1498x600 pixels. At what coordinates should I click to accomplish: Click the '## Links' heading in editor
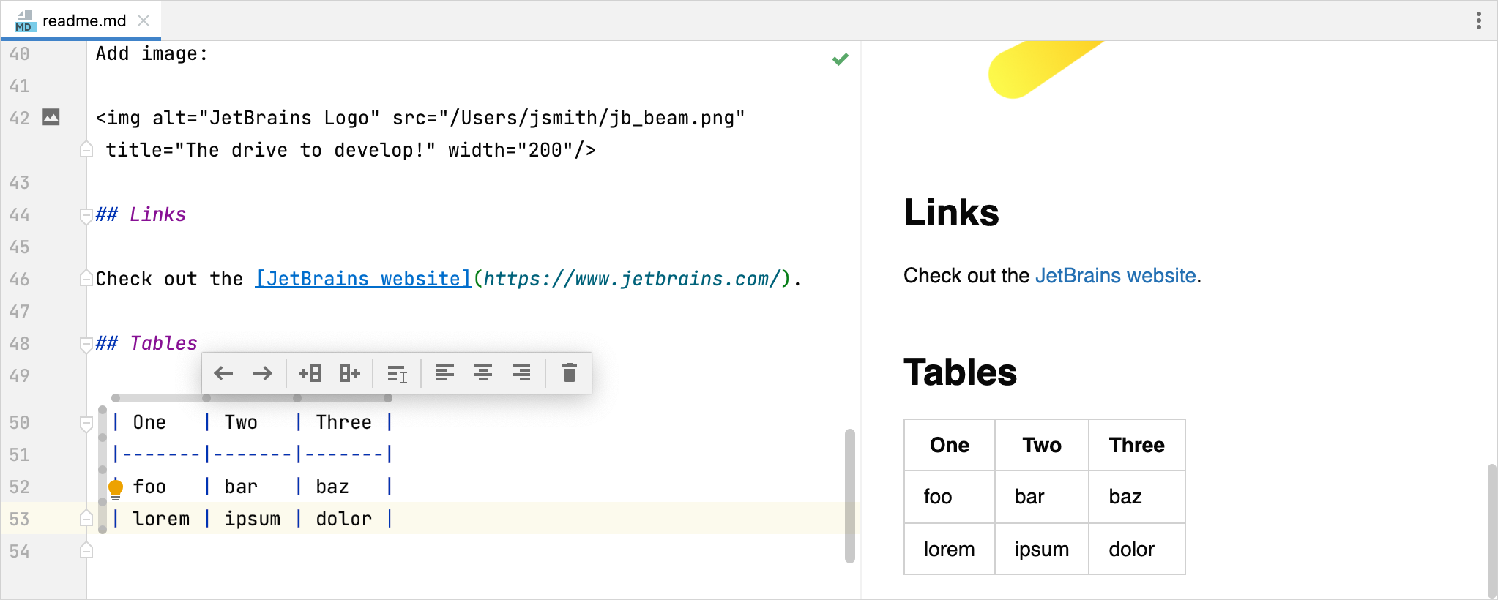[141, 214]
